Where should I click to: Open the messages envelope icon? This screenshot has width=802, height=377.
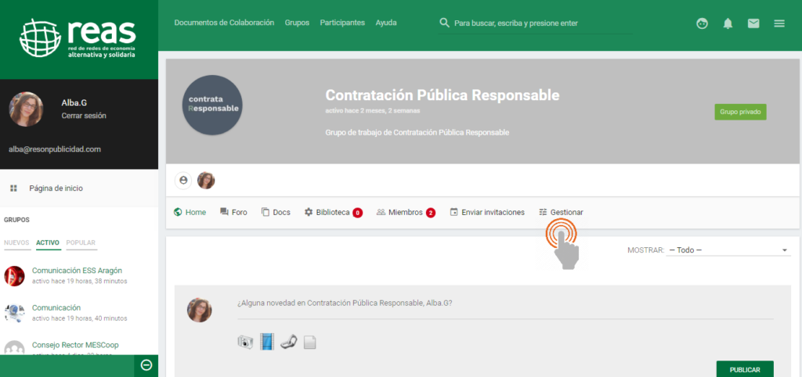tap(753, 23)
